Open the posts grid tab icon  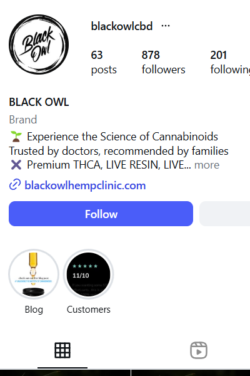(62, 350)
